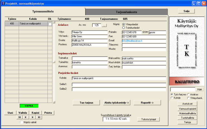Click Kopioi button
The image size is (207, 129).
click(x=35, y=113)
